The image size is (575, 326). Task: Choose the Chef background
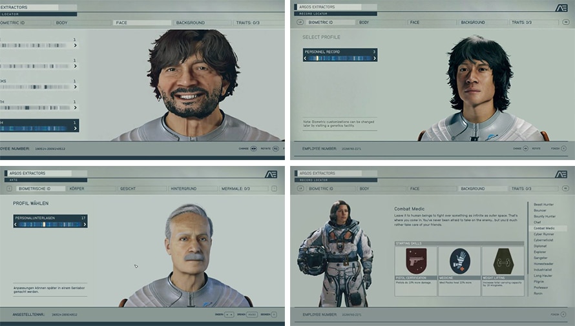[x=538, y=222]
